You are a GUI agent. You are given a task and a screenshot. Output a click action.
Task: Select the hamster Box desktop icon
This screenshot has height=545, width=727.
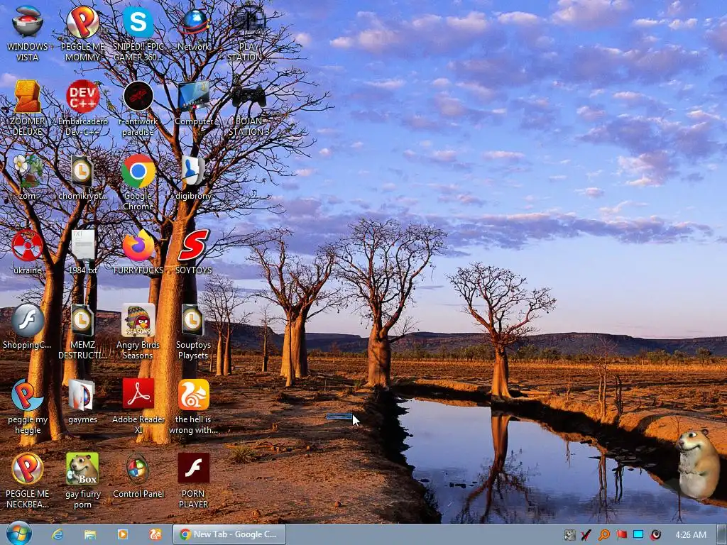point(82,480)
